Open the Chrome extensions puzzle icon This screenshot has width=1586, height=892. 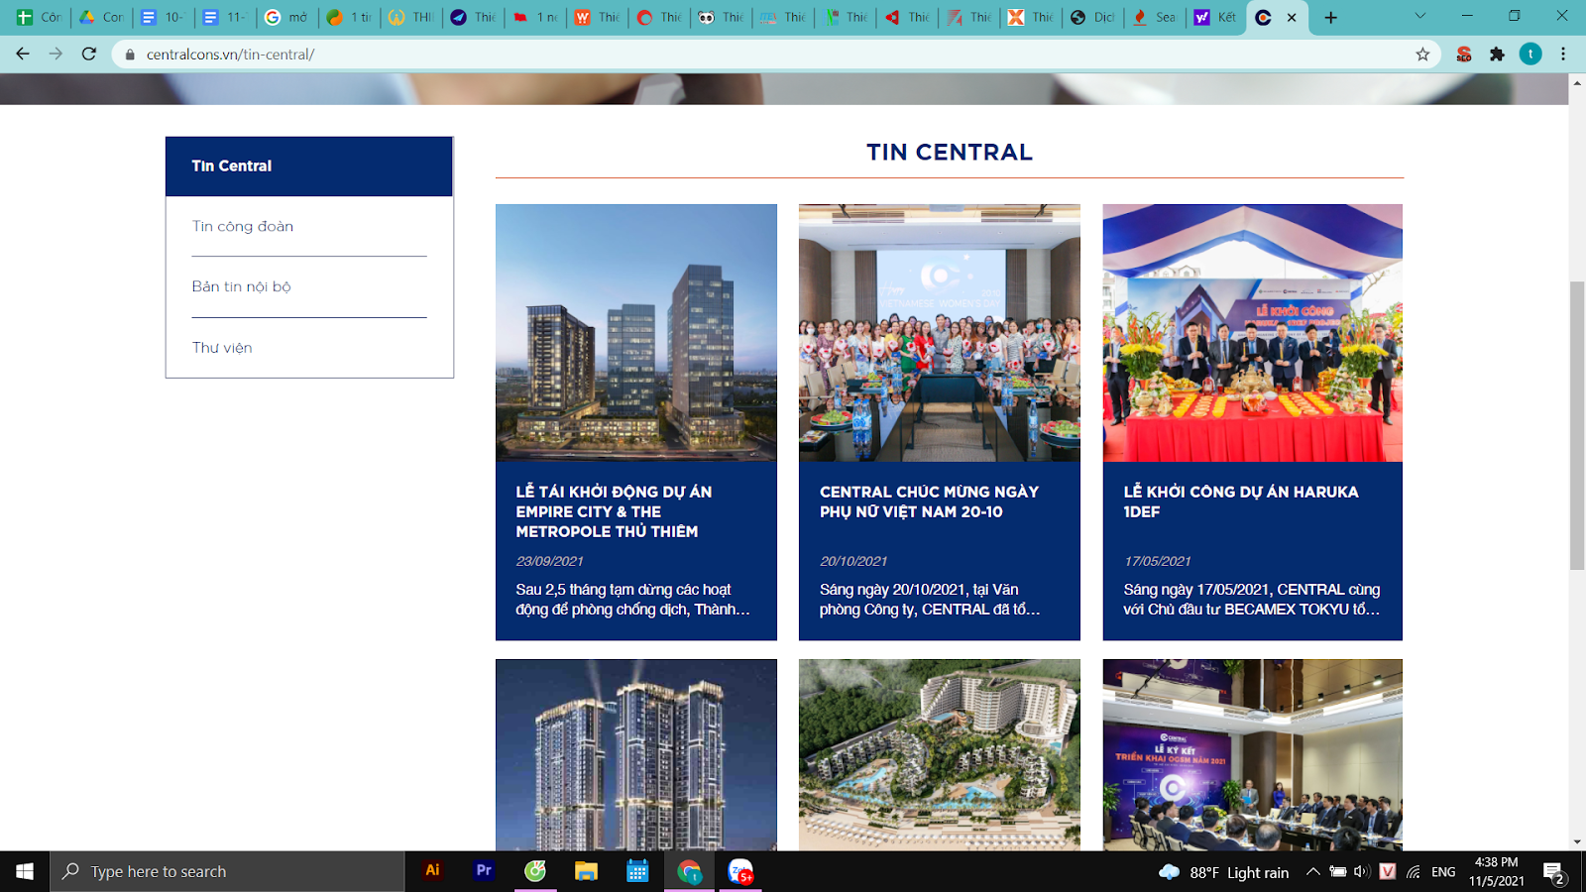(1497, 55)
